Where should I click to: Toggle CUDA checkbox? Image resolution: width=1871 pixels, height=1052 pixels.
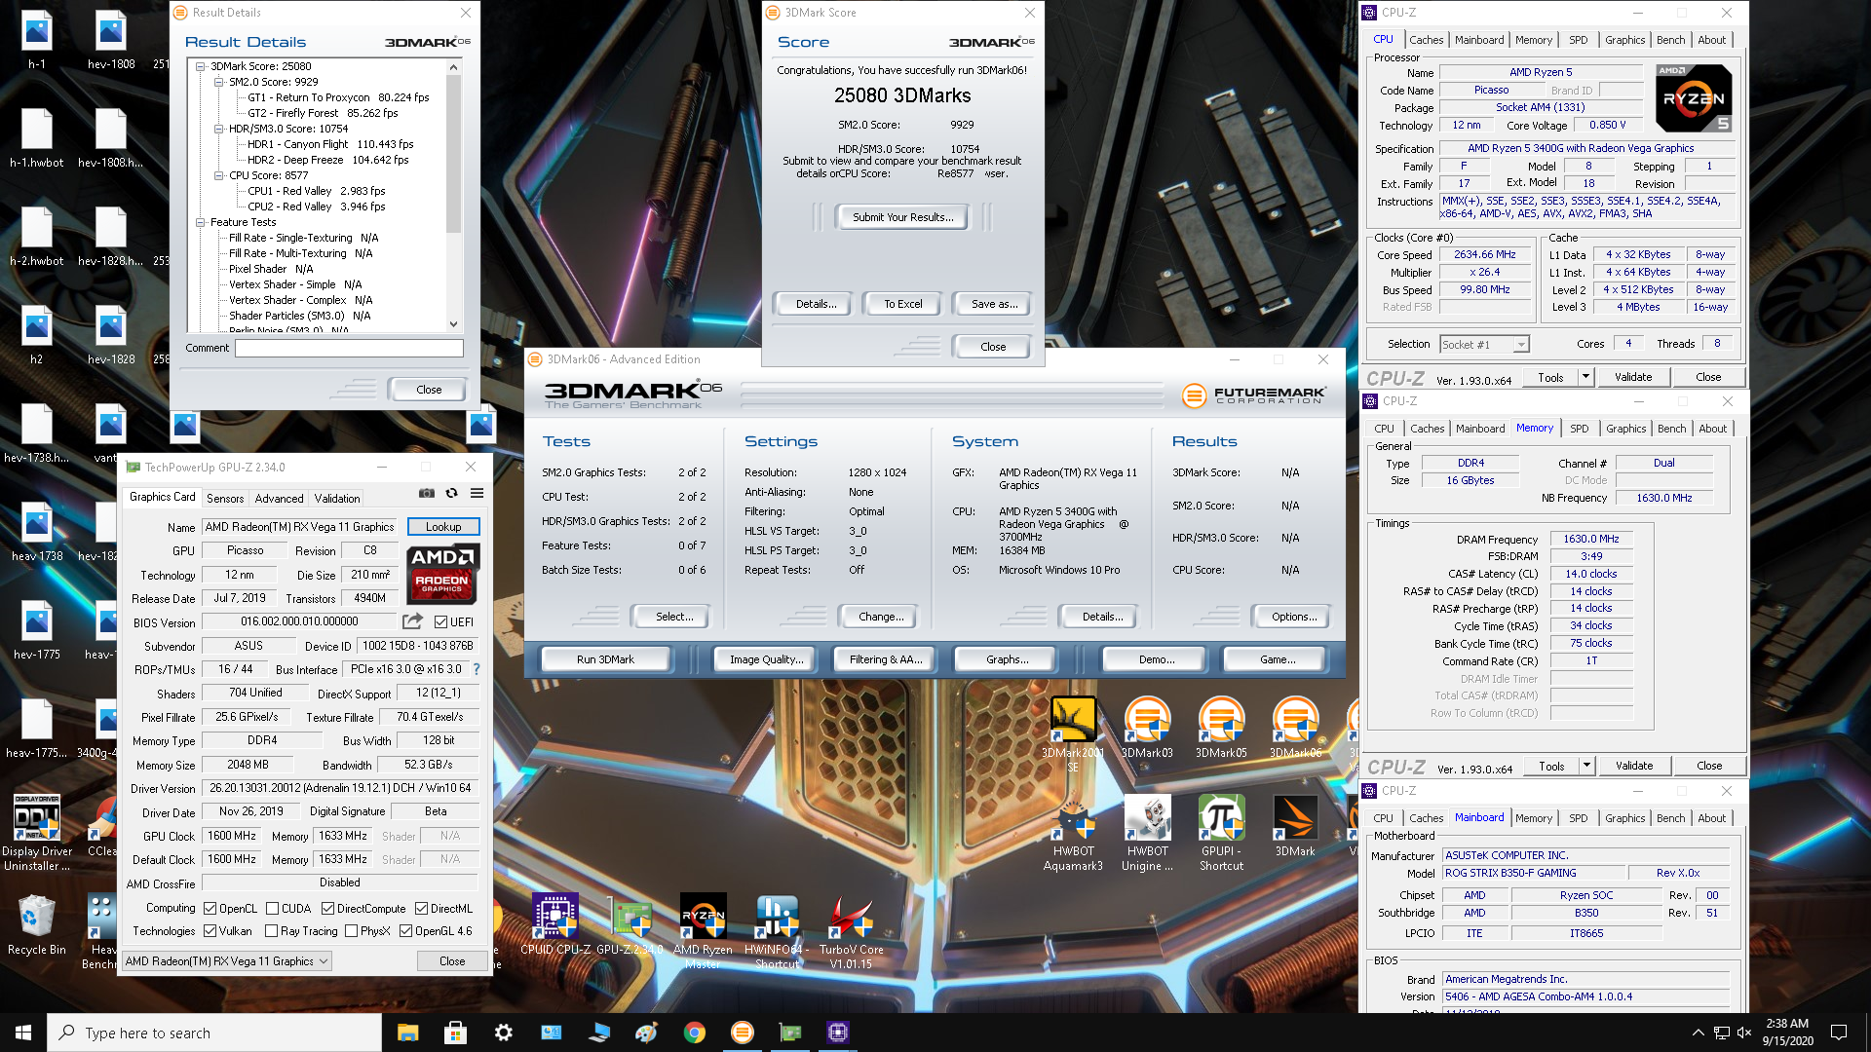[x=272, y=908]
